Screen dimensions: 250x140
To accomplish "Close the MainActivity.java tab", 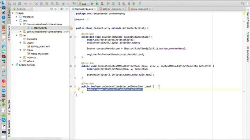I will [x=95, y=9].
